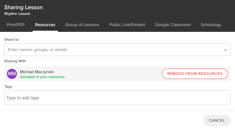The image size is (235, 130).
Task: Click the Sharing Lesson title
Action: pyautogui.click(x=23, y=7)
